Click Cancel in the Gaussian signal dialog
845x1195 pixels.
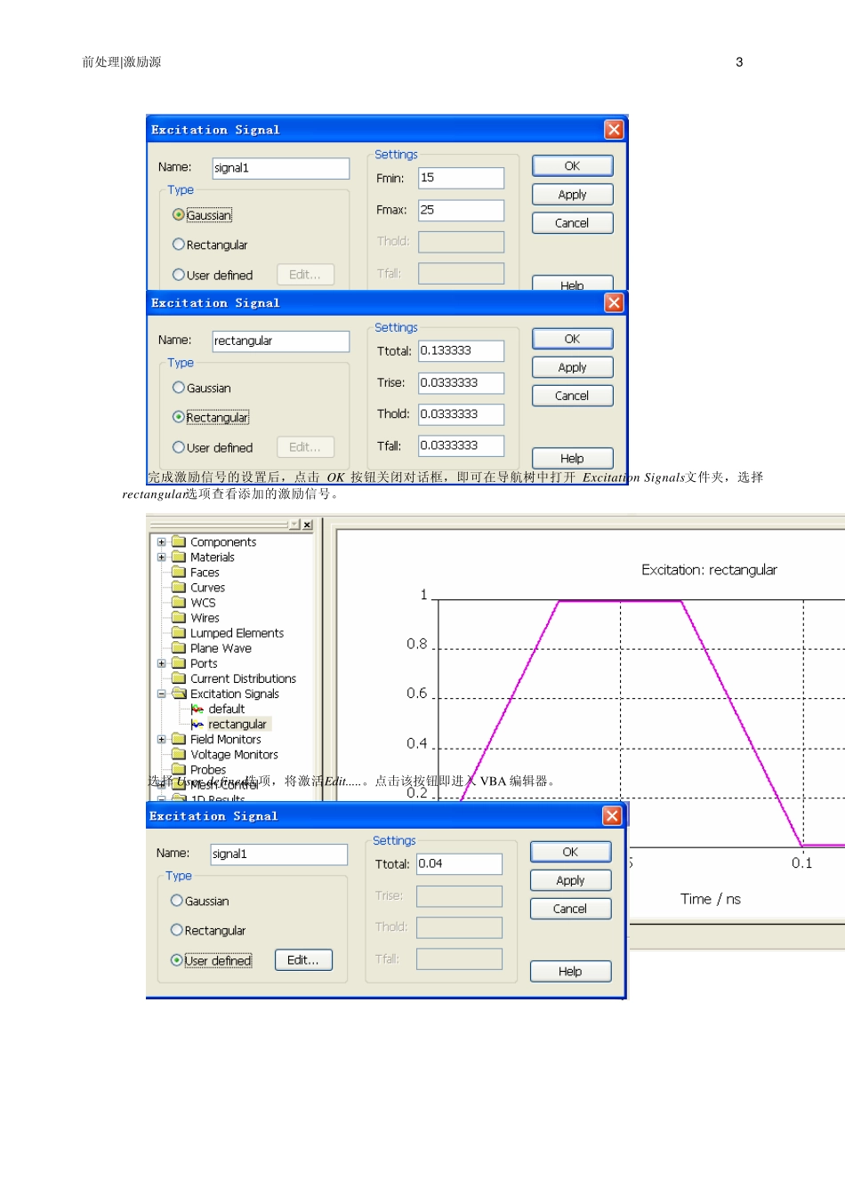point(572,223)
